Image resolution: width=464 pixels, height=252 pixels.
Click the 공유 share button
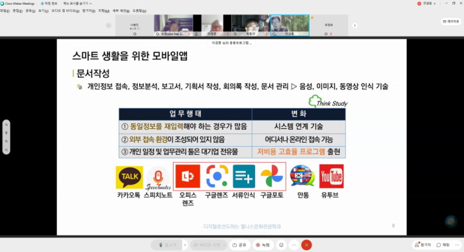pos(239,245)
